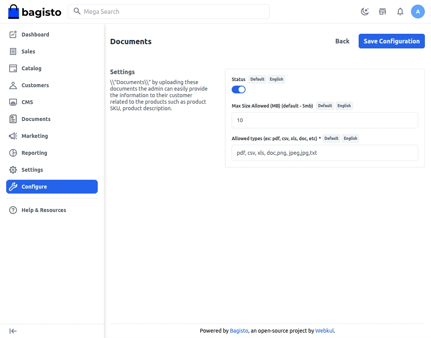Screen dimensions: 431x338
Task: Toggle dark mode with the moon icon
Action: pyautogui.click(x=365, y=12)
